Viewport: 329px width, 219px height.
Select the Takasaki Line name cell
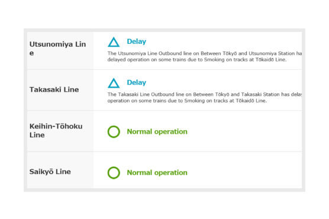[x=60, y=90]
